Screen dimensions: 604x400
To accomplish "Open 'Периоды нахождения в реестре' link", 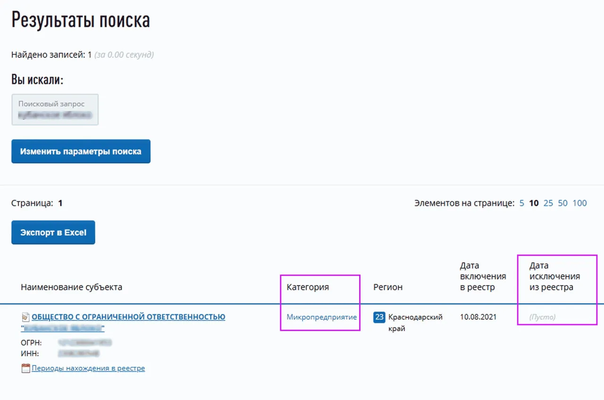I will tap(88, 368).
